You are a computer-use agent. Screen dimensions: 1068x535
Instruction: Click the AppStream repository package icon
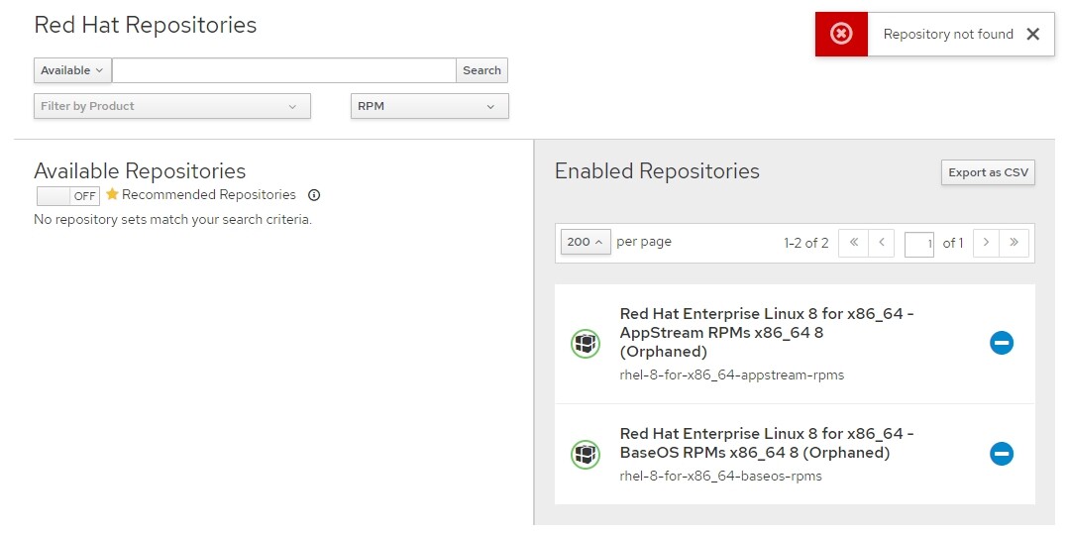[x=586, y=343]
